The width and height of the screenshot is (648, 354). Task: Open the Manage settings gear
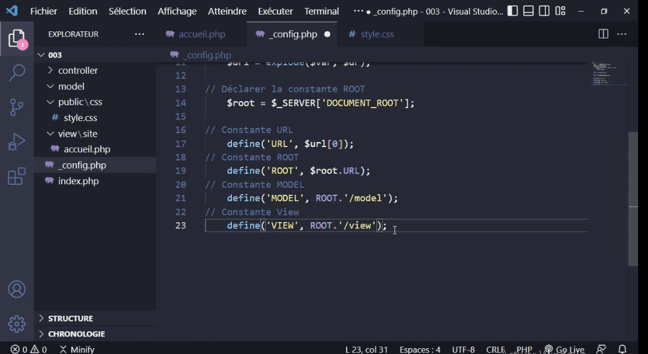click(x=17, y=324)
